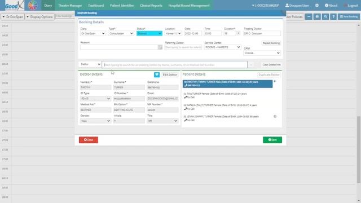
Task: Click the small icon beside Jenna Turner row
Action: point(275,117)
